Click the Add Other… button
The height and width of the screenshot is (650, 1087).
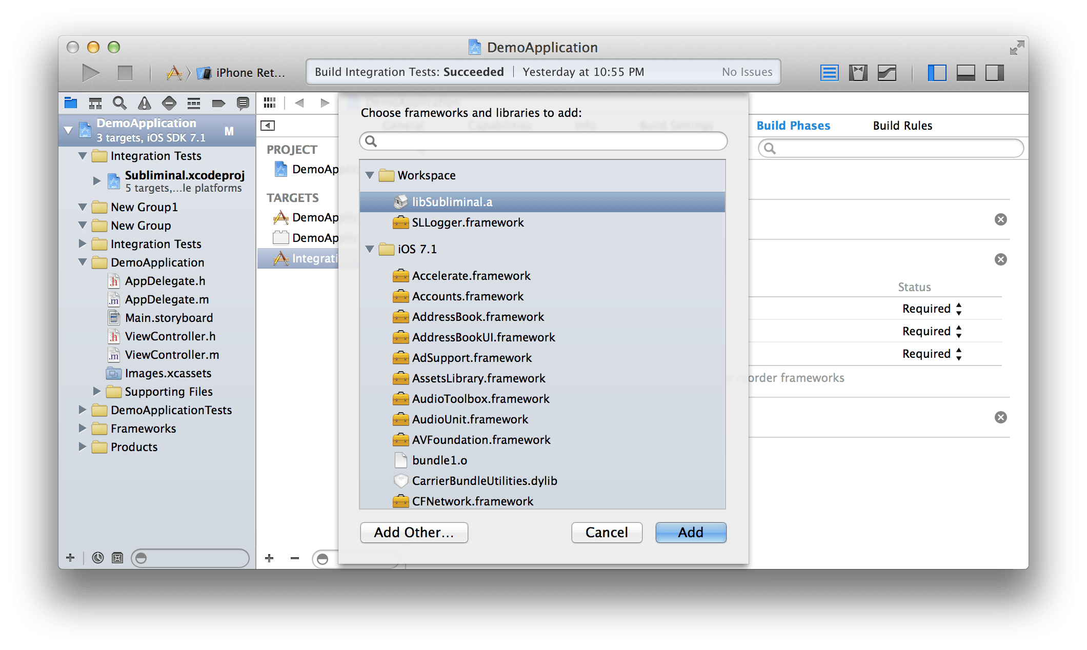pos(414,532)
